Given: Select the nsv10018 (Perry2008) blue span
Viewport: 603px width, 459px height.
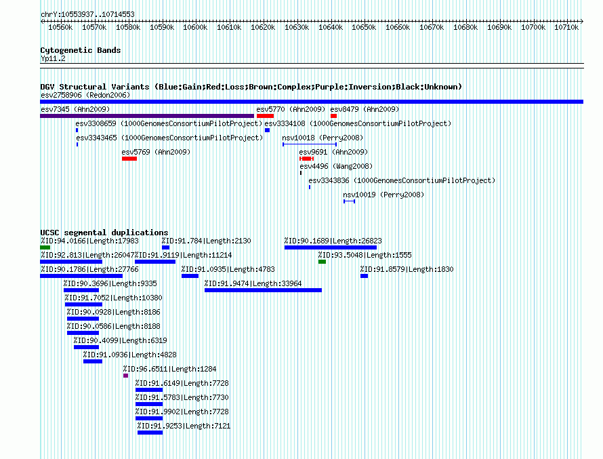Looking at the screenshot, I should pyautogui.click(x=310, y=144).
